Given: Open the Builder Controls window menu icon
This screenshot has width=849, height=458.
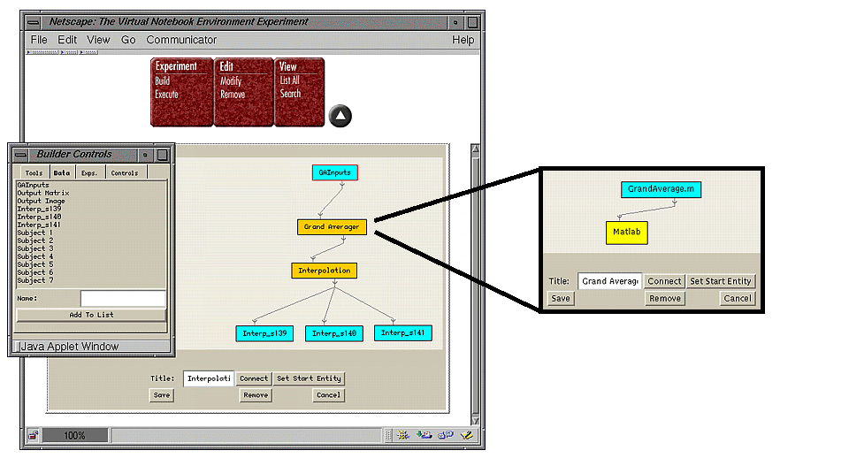Looking at the screenshot, I should tap(20, 155).
